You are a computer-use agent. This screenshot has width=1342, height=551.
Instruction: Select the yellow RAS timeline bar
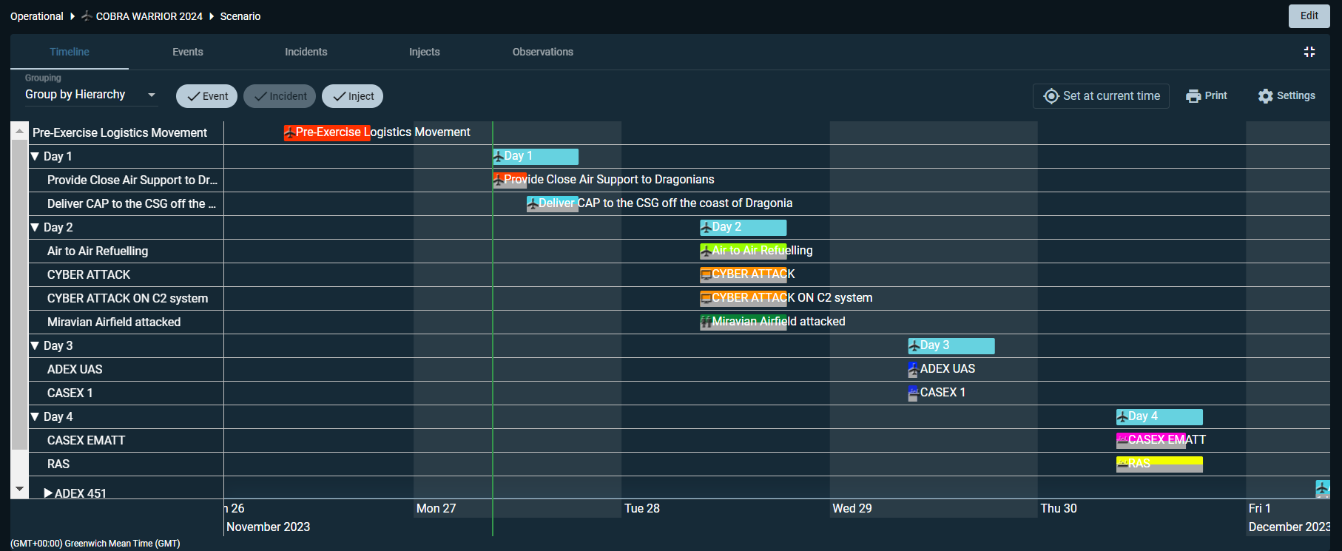click(x=1159, y=464)
